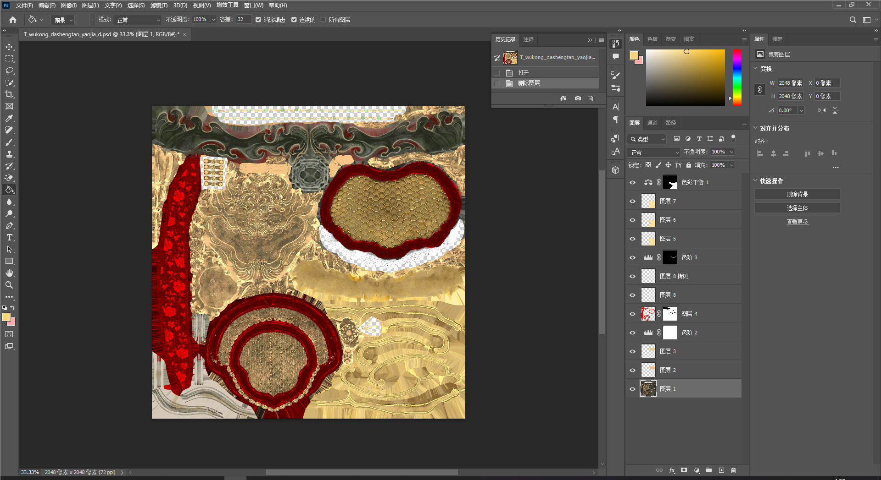Click the 删除背景 button
The image size is (881, 480).
[797, 195]
